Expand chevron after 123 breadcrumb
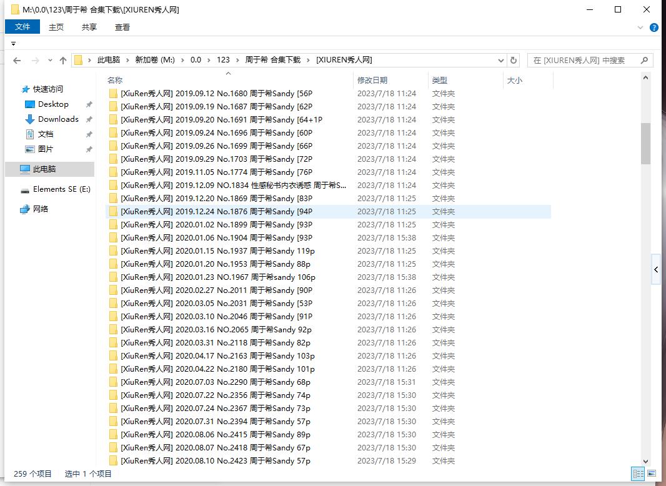Image resolution: width=666 pixels, height=486 pixels. pyautogui.click(x=237, y=61)
